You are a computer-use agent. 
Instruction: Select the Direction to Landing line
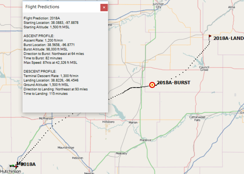(56, 89)
